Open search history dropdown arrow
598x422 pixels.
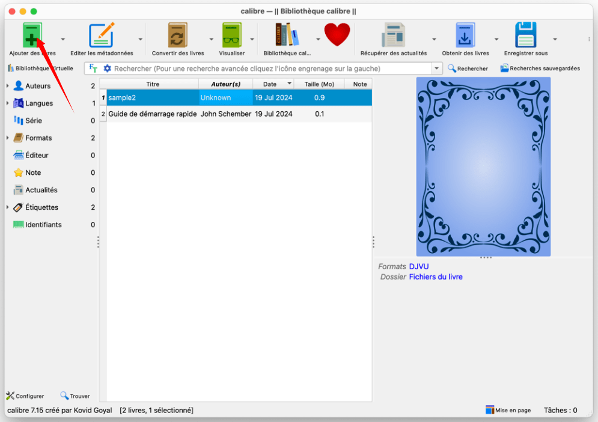tap(437, 69)
